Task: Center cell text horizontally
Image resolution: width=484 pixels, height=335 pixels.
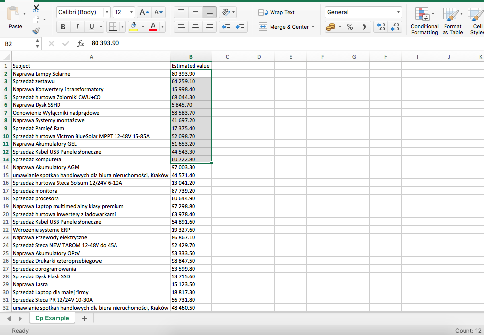Action: tap(195, 27)
